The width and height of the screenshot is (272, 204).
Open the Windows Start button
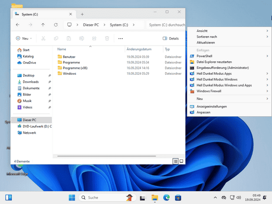point(72,198)
